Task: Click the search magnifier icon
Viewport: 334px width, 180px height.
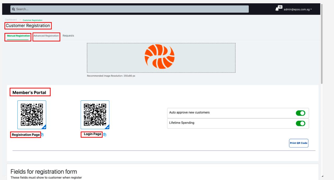Action: point(14,9)
